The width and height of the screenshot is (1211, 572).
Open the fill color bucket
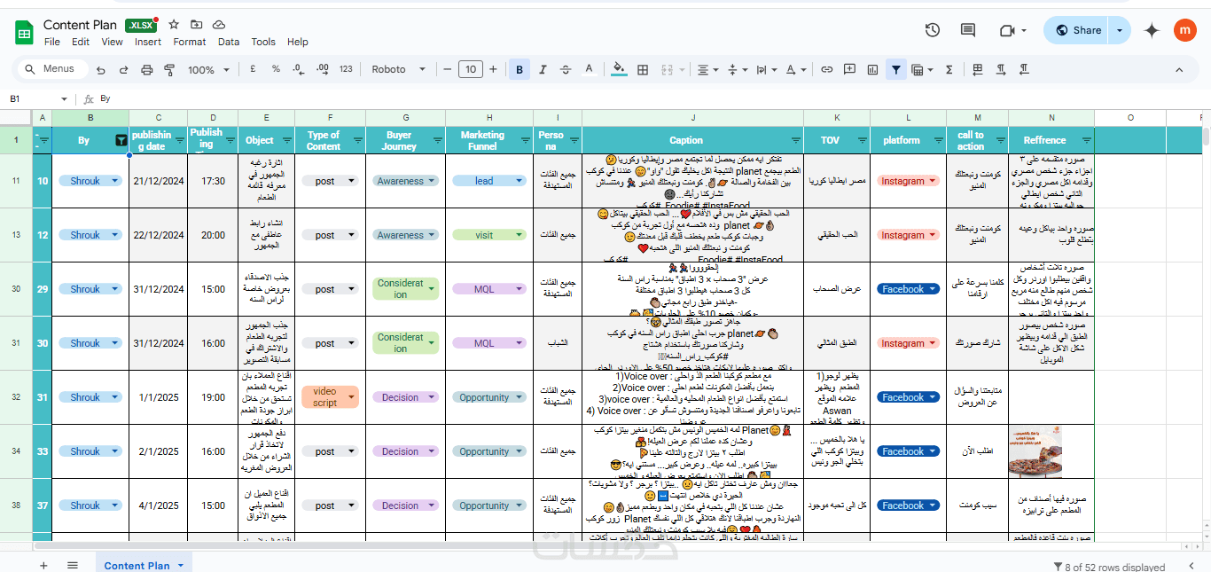coord(620,69)
